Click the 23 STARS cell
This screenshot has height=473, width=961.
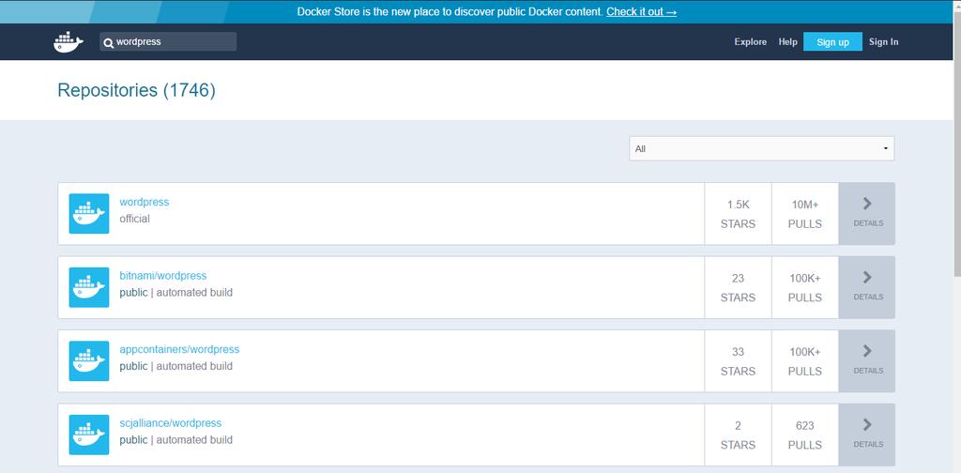click(738, 287)
